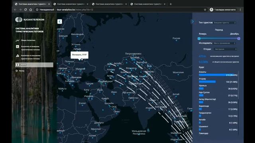Click the Актау (Мангистау) row

point(218,101)
